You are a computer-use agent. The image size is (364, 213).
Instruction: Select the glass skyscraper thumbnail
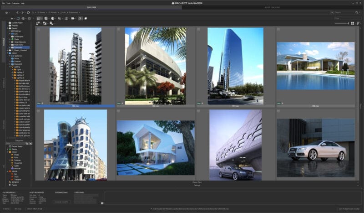point(235,66)
